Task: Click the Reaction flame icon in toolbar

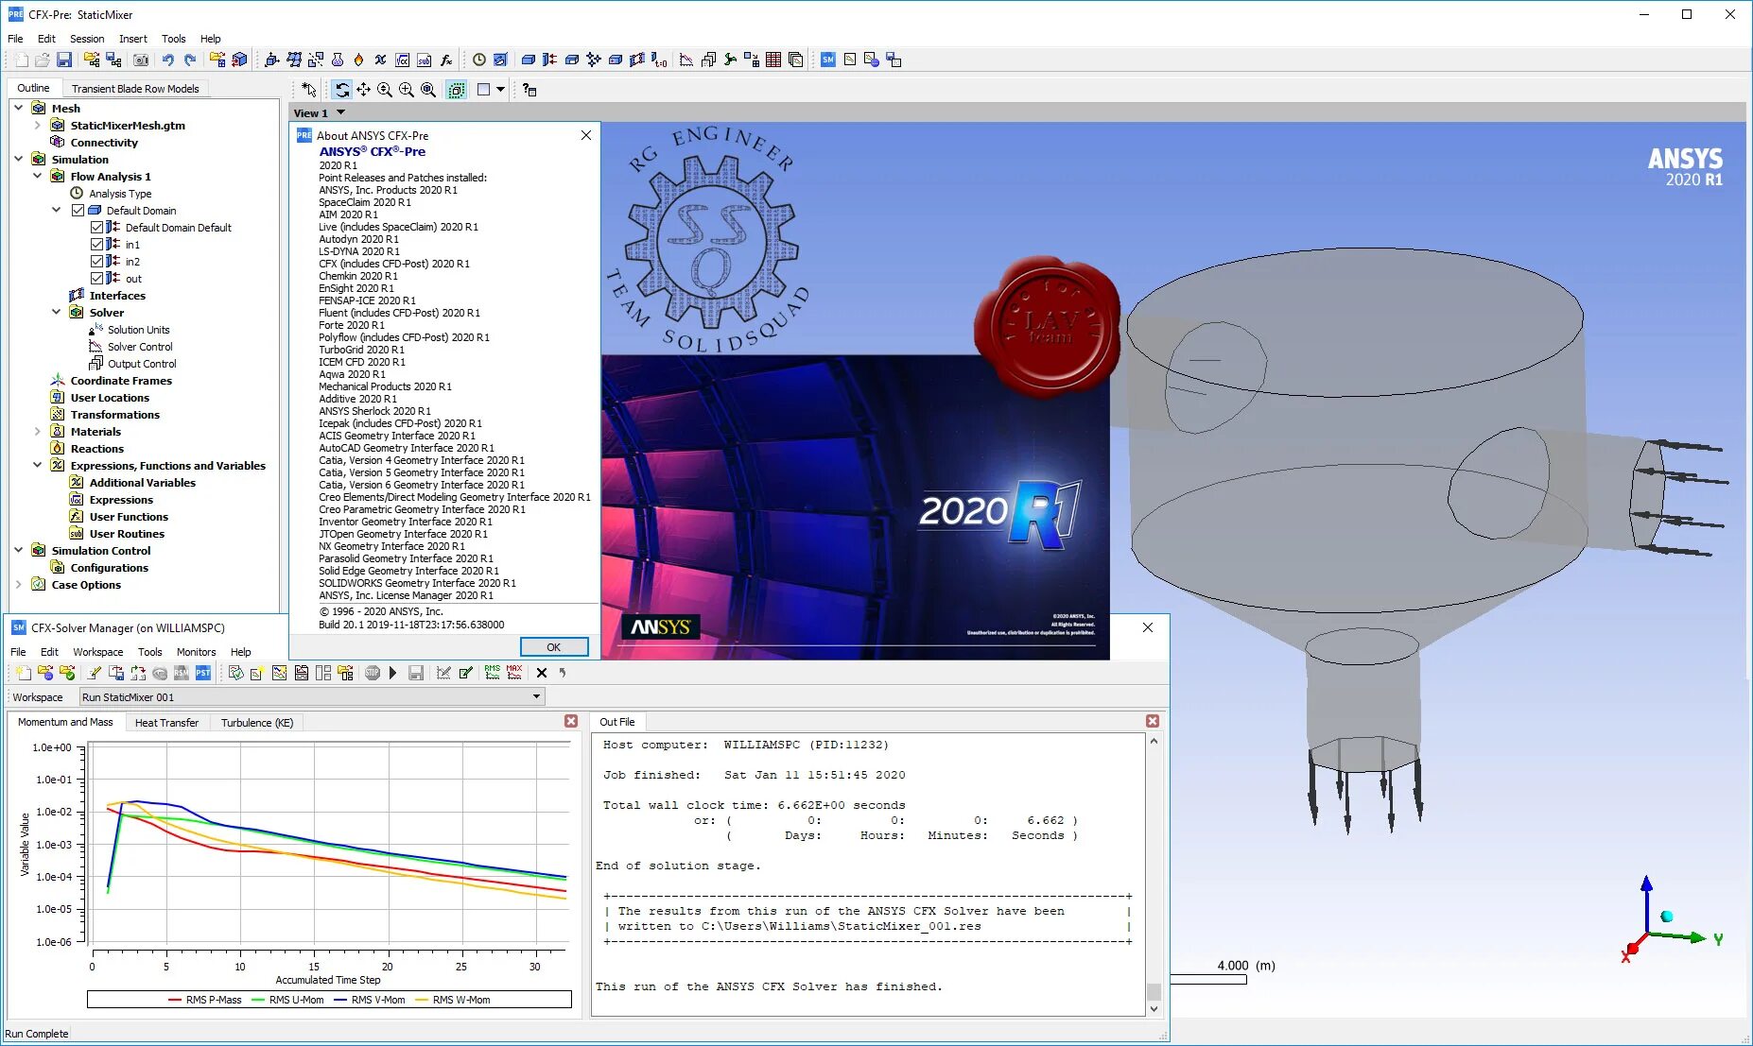Action: 358,60
